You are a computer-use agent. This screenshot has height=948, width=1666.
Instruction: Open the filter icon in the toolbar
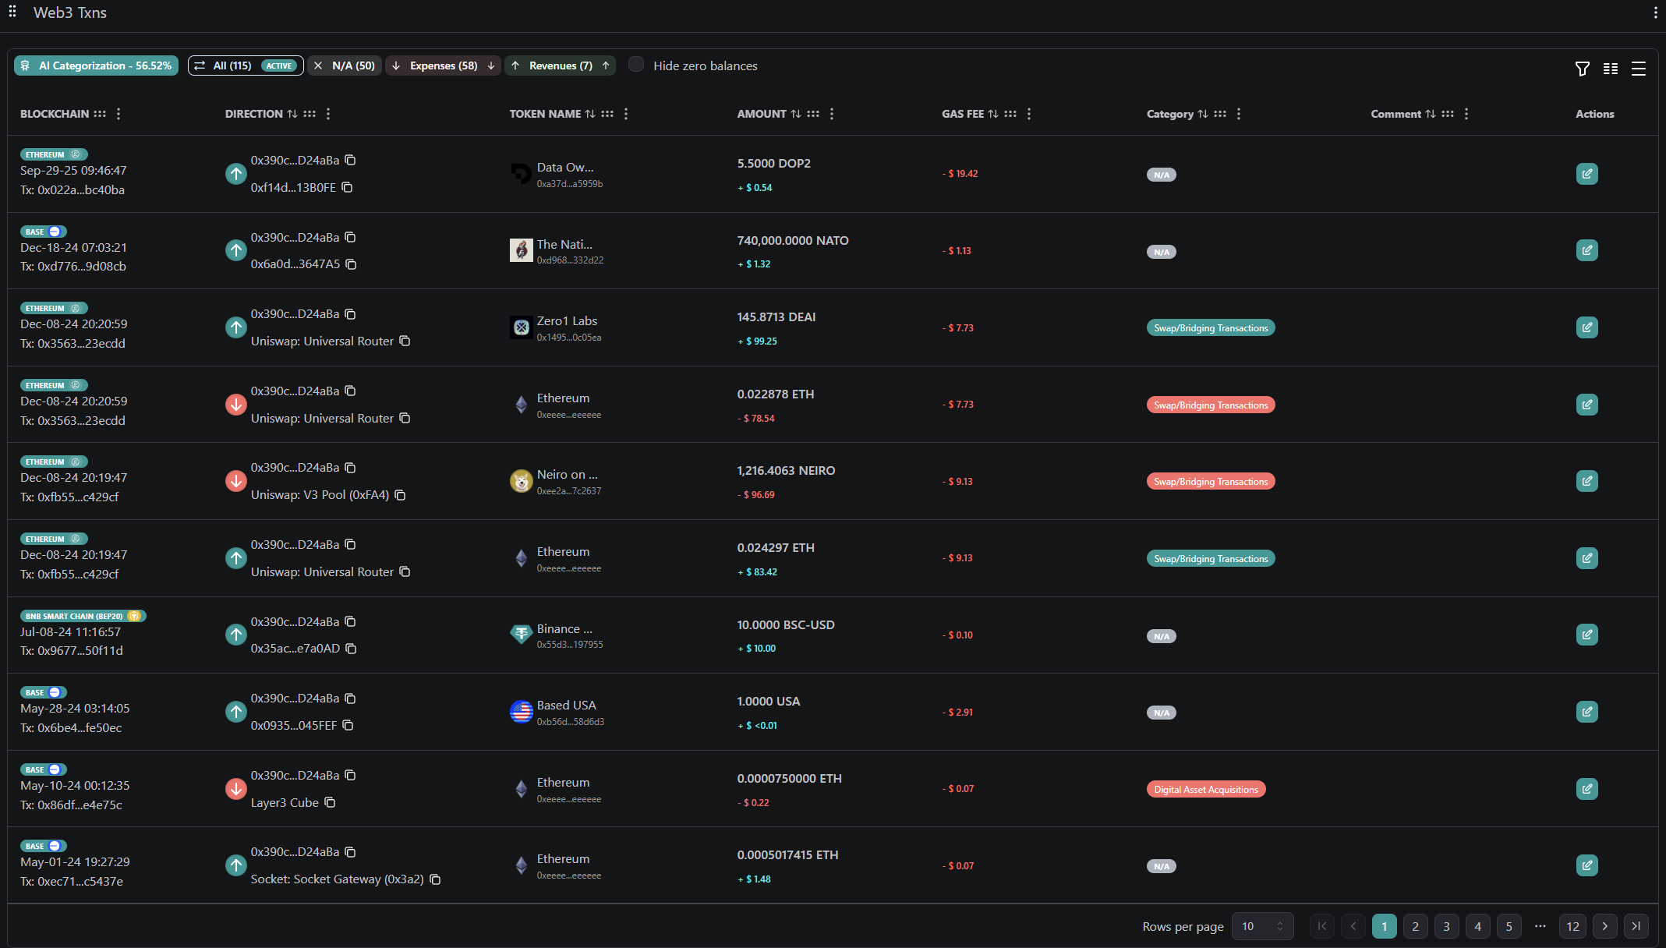1582,69
